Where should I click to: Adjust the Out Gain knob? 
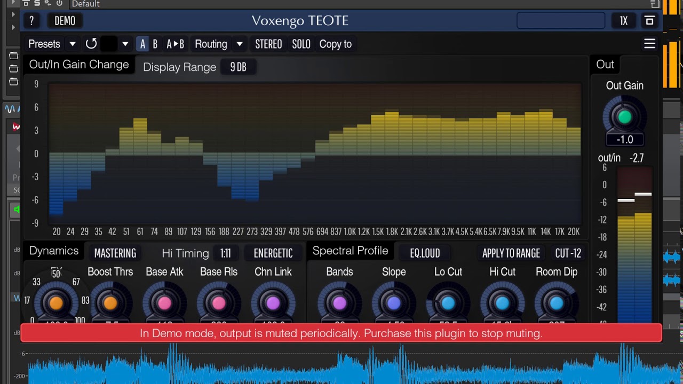625,117
